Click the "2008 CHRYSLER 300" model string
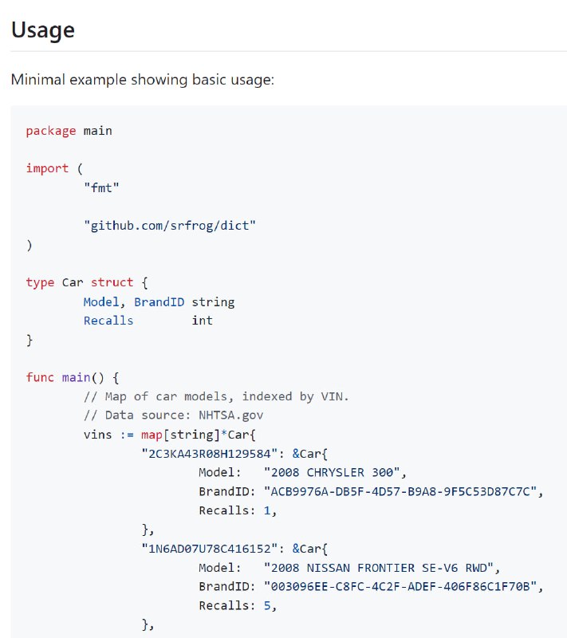This screenshot has width=567, height=638. pyautogui.click(x=332, y=472)
